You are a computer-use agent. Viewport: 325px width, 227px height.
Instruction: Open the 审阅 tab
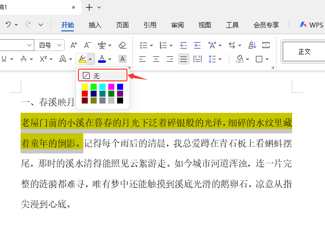177,25
